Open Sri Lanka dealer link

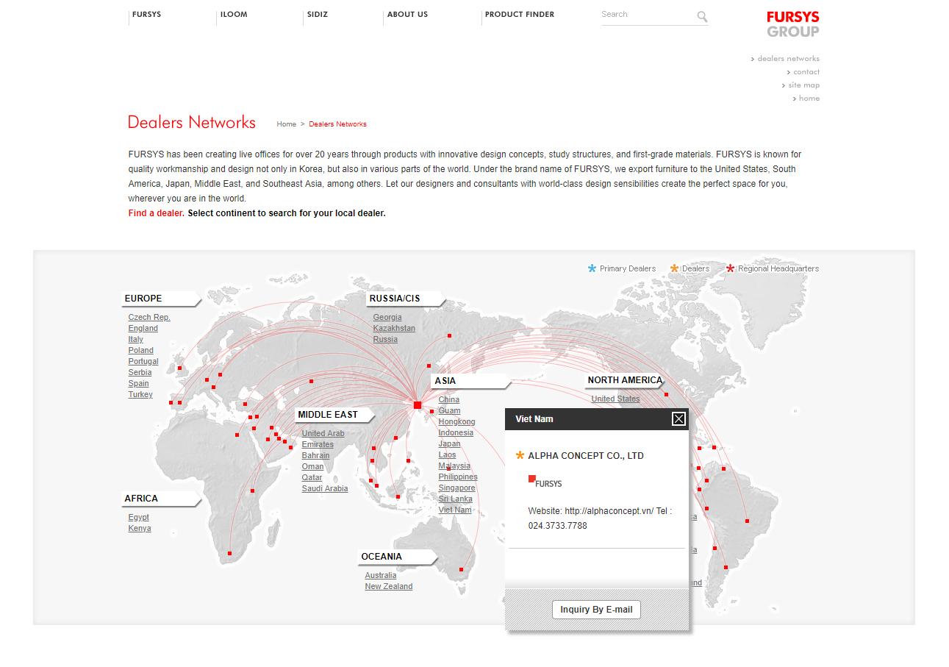[455, 499]
